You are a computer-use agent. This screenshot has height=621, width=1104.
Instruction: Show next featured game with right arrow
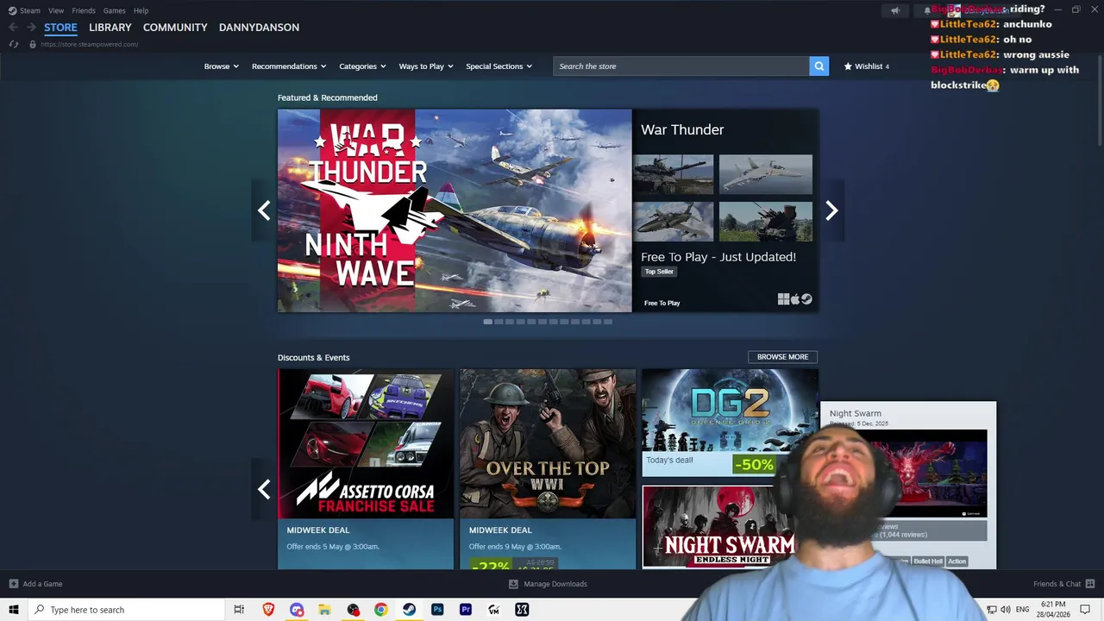point(831,210)
